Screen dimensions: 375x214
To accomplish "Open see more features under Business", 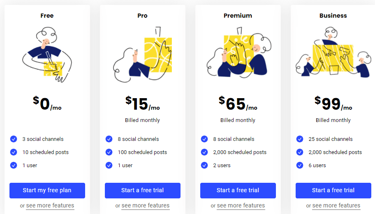I will pos(336,205).
